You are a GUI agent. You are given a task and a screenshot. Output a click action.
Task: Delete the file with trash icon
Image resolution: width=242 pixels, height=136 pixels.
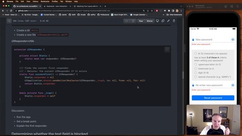(174, 21)
